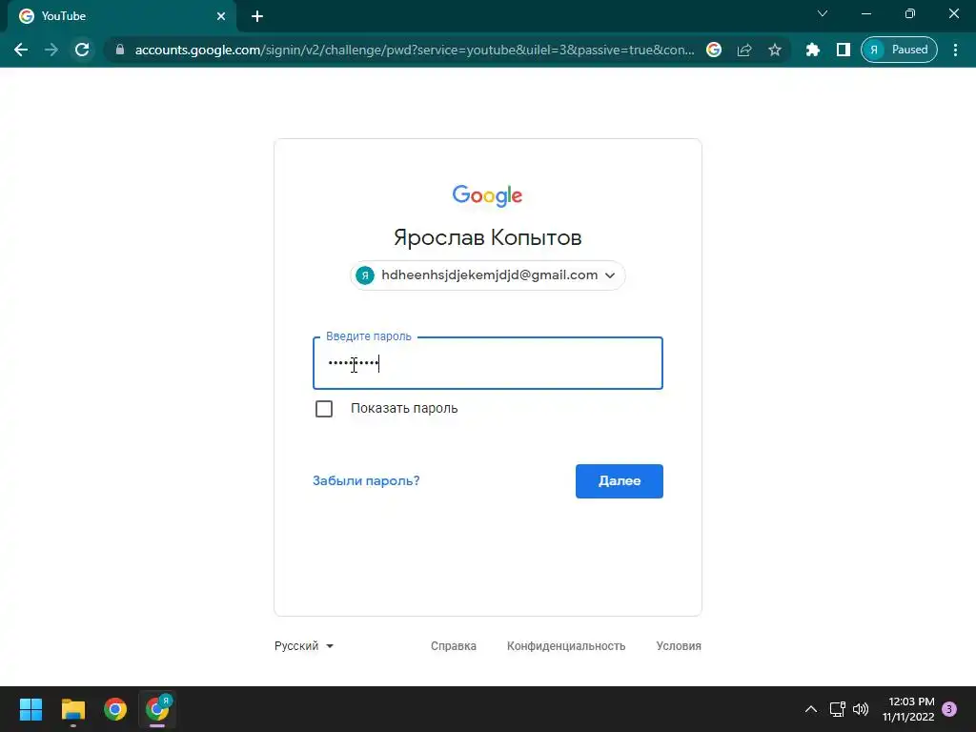Open first Chrome taskbar icon
976x732 pixels.
pos(115,709)
